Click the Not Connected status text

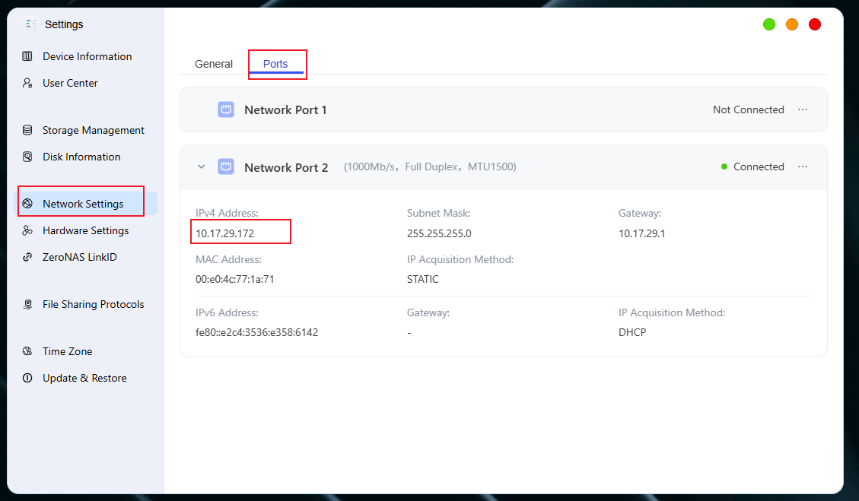click(749, 109)
